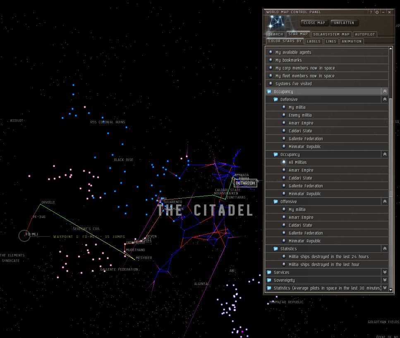400x338 pixels.
Task: Click the Serpent's Coil label
Action: coord(86,229)
